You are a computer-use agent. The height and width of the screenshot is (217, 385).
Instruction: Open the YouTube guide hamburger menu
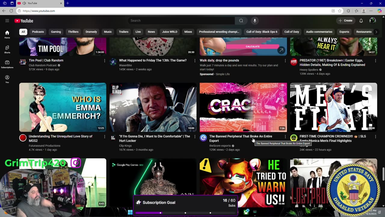7,20
